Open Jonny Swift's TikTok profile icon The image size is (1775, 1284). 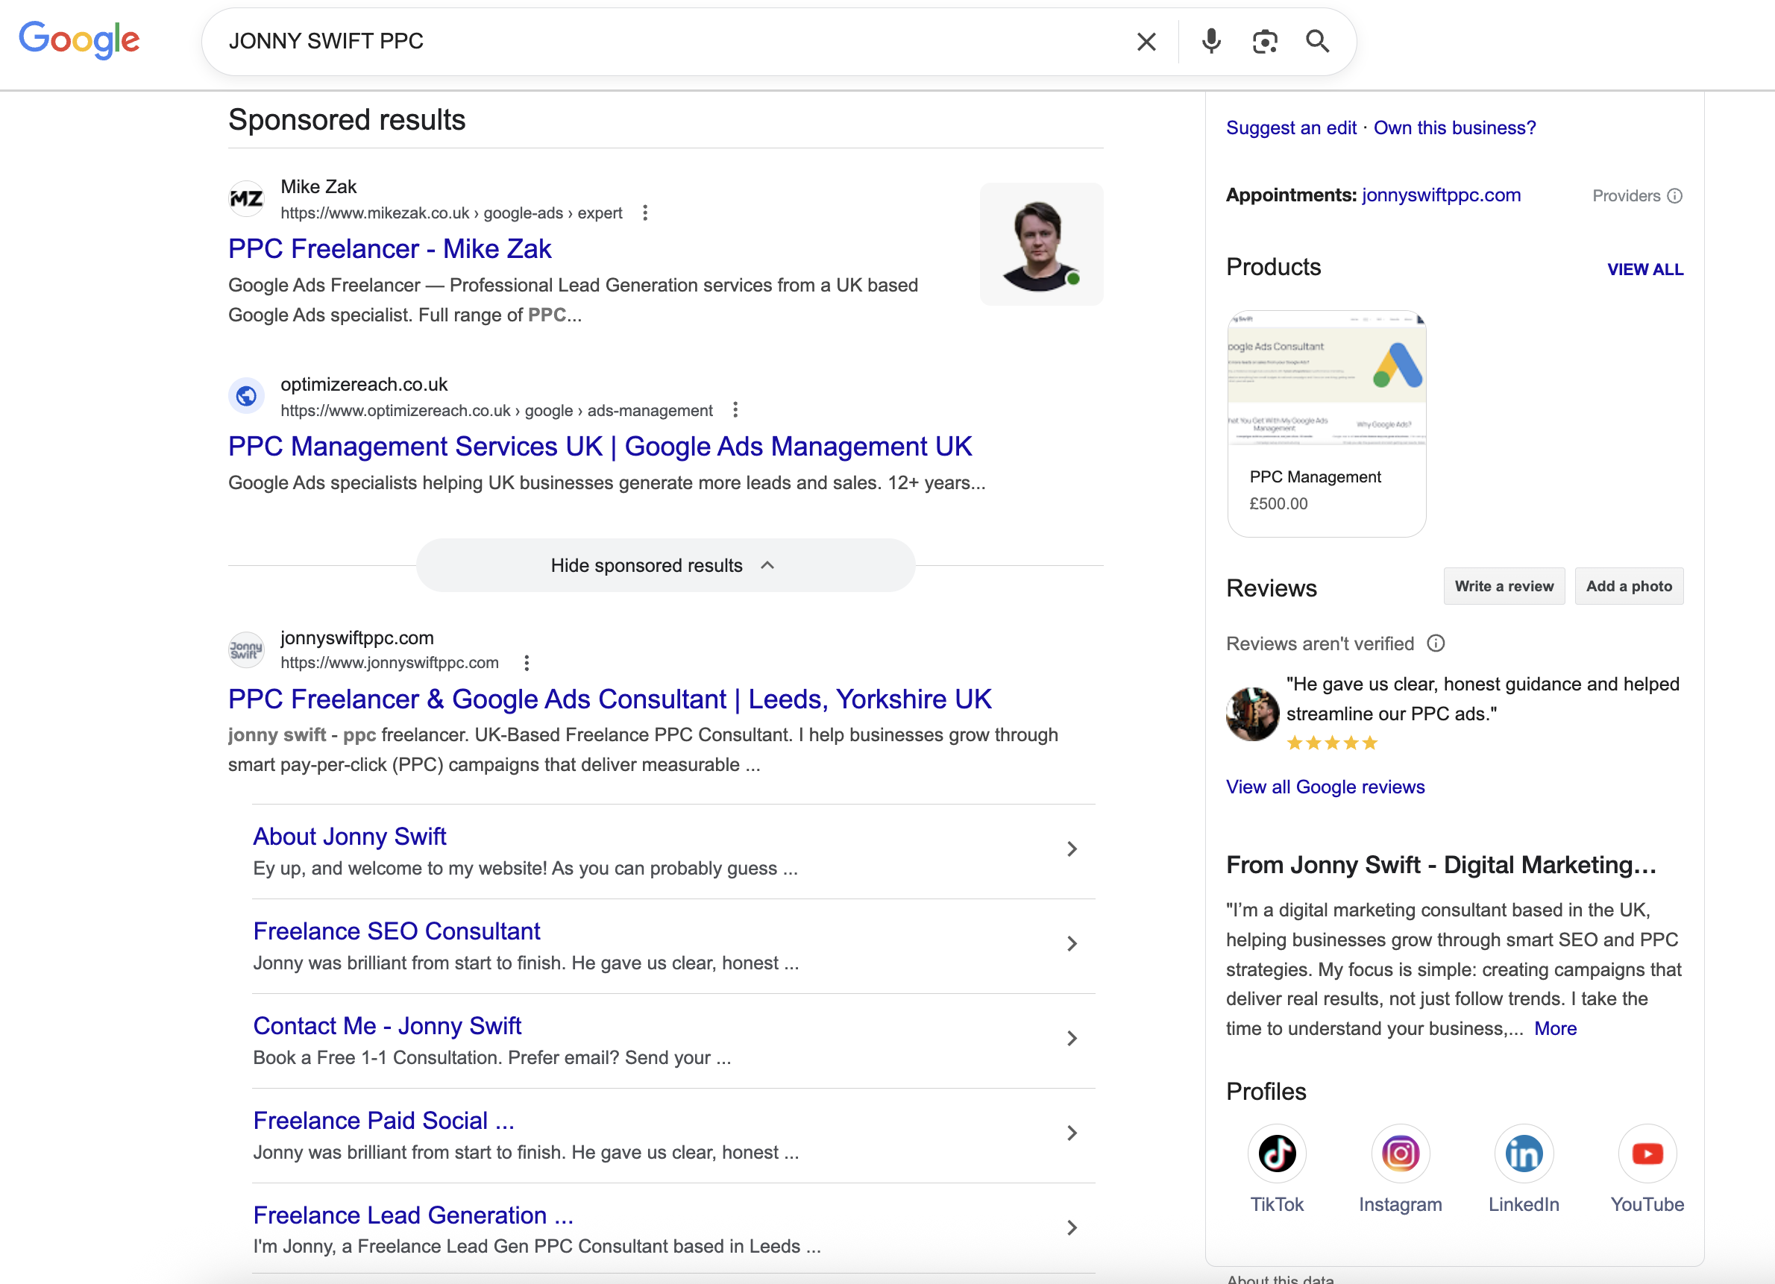(1277, 1154)
